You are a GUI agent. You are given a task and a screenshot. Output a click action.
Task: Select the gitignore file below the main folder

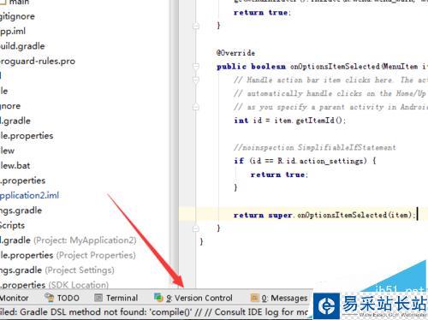17,16
